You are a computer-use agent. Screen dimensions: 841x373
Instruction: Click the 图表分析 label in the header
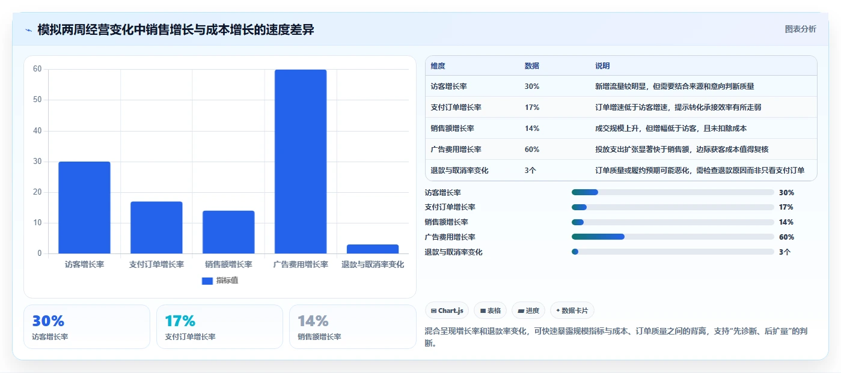pos(800,29)
